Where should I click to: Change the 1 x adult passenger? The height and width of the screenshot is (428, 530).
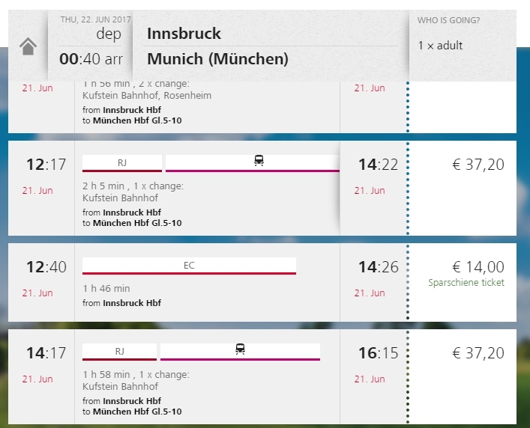coord(440,46)
